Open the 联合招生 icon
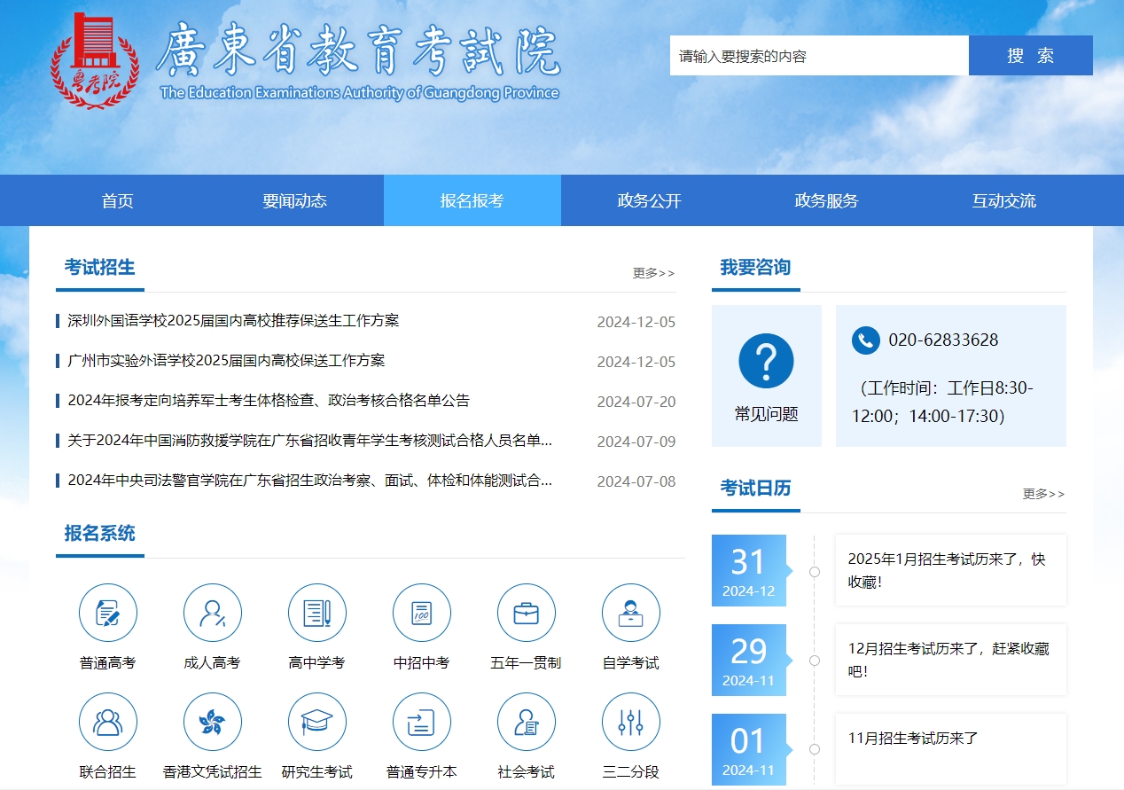This screenshot has height=790, width=1124. pos(108,721)
